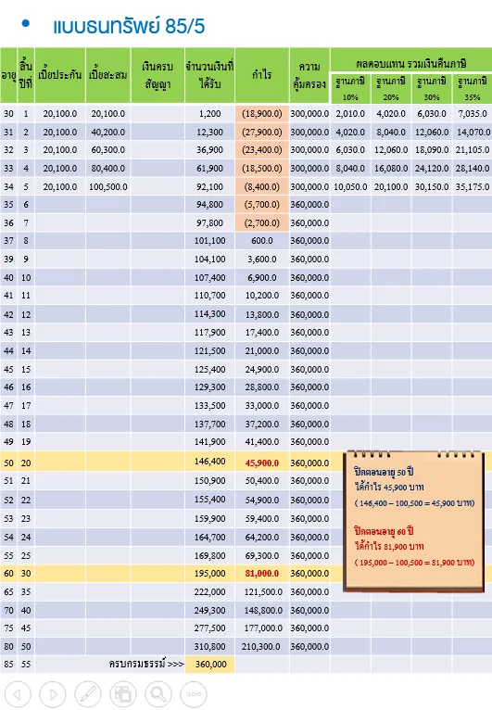Select accumulated premium 60,300.0

click(108, 150)
